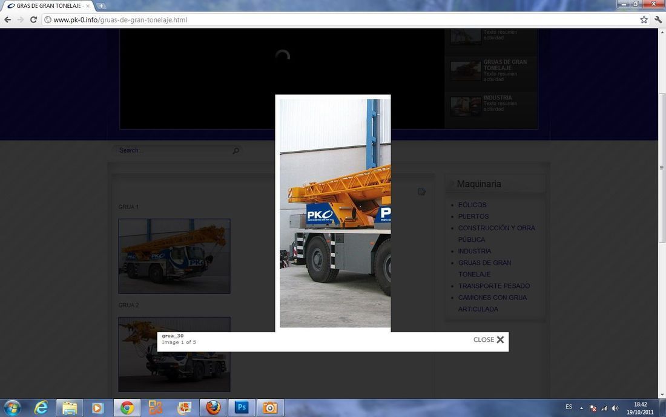Launch Internet Explorer from the taskbar
Image resolution: width=666 pixels, height=417 pixels.
(x=41, y=408)
